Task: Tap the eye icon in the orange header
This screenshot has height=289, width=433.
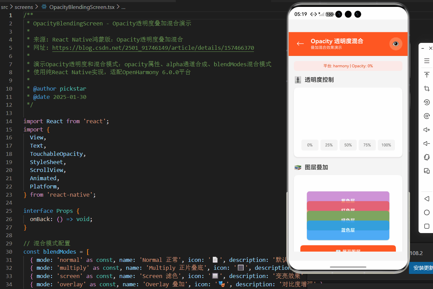Action: [396, 44]
